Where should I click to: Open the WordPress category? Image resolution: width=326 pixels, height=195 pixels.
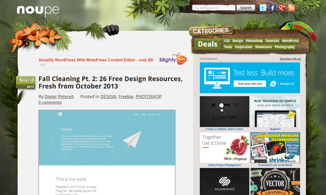pyautogui.click(x=290, y=41)
